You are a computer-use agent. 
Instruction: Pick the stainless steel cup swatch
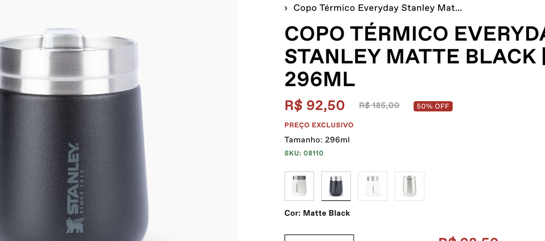coord(410,186)
